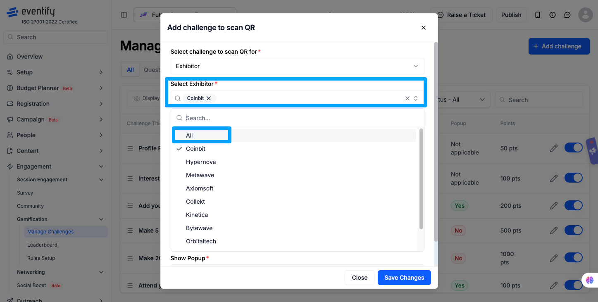Open Leaderboard in the sidebar

[42, 245]
